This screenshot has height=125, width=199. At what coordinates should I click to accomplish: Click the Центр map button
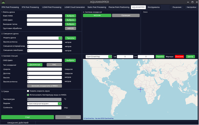tap(190, 57)
